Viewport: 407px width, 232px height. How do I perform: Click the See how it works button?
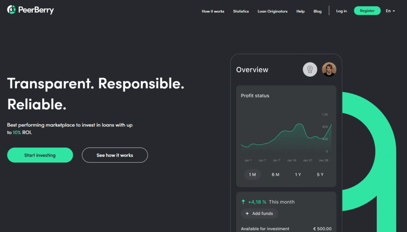pos(115,155)
